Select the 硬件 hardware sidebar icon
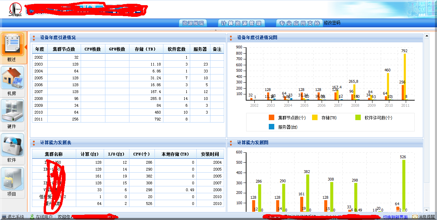The image size is (437, 220). point(13,111)
